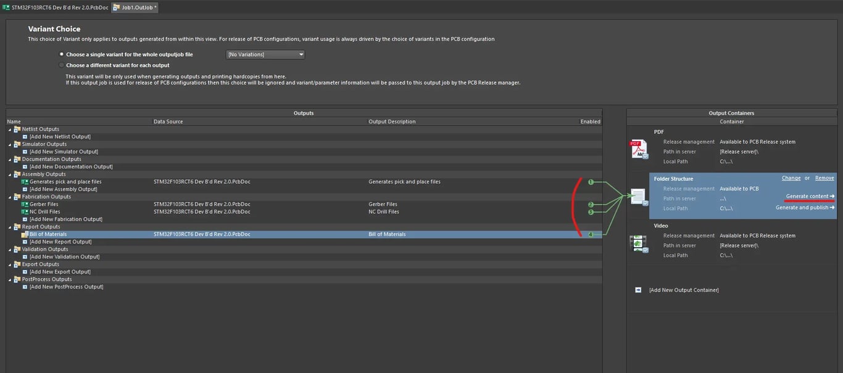This screenshot has width=843, height=373.
Task: Click Data Source cell of Gerber Files row
Action: [202, 204]
